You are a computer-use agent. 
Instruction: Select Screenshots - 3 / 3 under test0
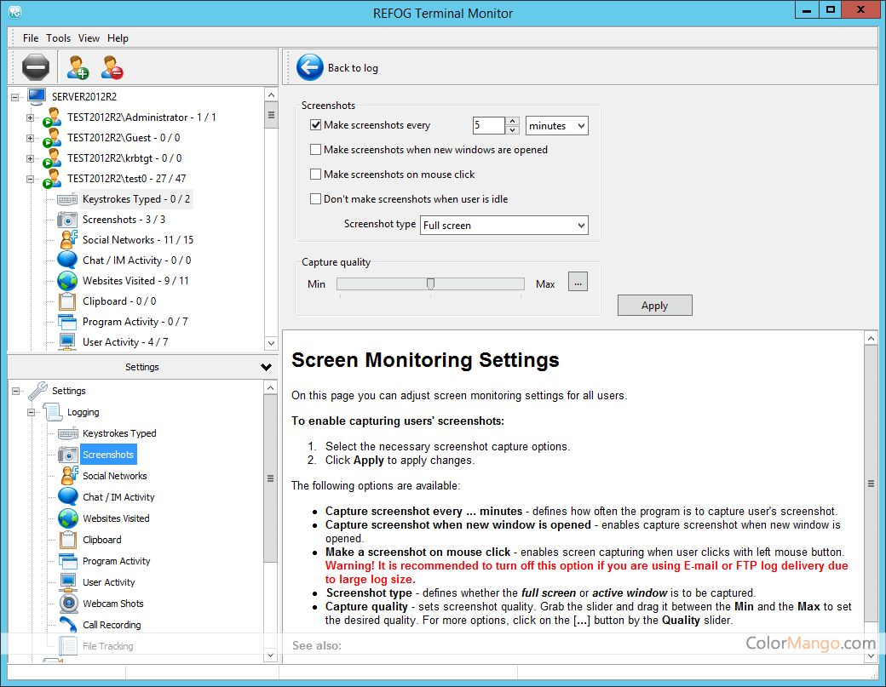point(124,220)
